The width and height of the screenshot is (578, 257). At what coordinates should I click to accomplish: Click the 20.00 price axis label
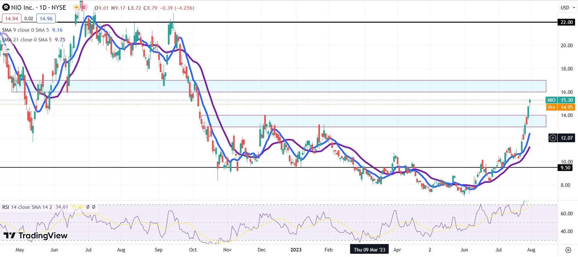(566, 46)
